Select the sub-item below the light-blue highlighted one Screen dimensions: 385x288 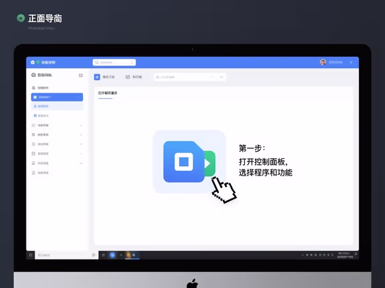click(x=58, y=116)
